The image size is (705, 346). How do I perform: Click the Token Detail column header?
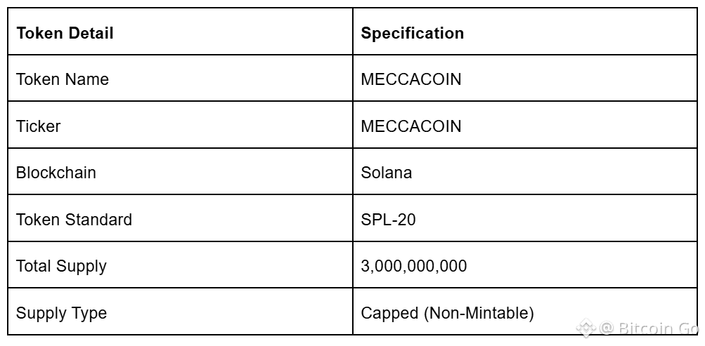click(65, 33)
